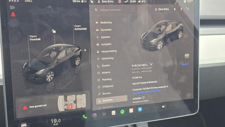Tap the Model Y car image in settings
Viewport: 225px width, 127px height.
162,35
